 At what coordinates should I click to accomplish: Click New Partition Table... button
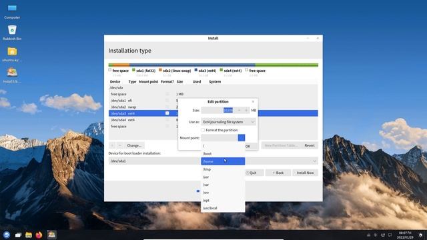click(x=281, y=145)
